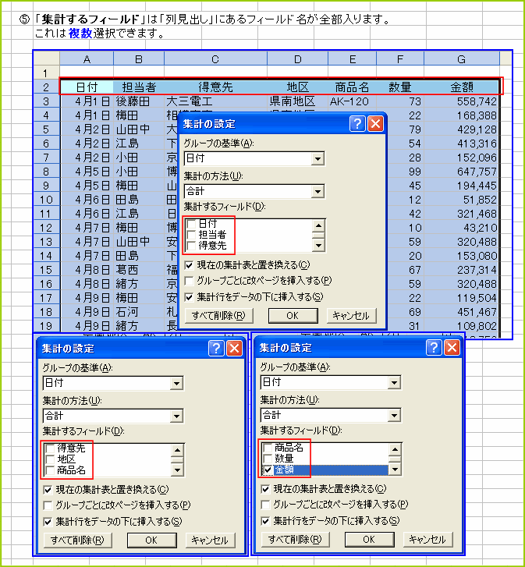Toggle 集計行をデータの下に挿入する in top dialog
This screenshot has height=567, width=525.
(x=189, y=297)
